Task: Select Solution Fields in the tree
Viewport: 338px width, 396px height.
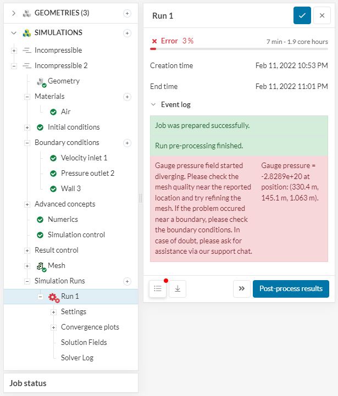Action: pos(84,342)
